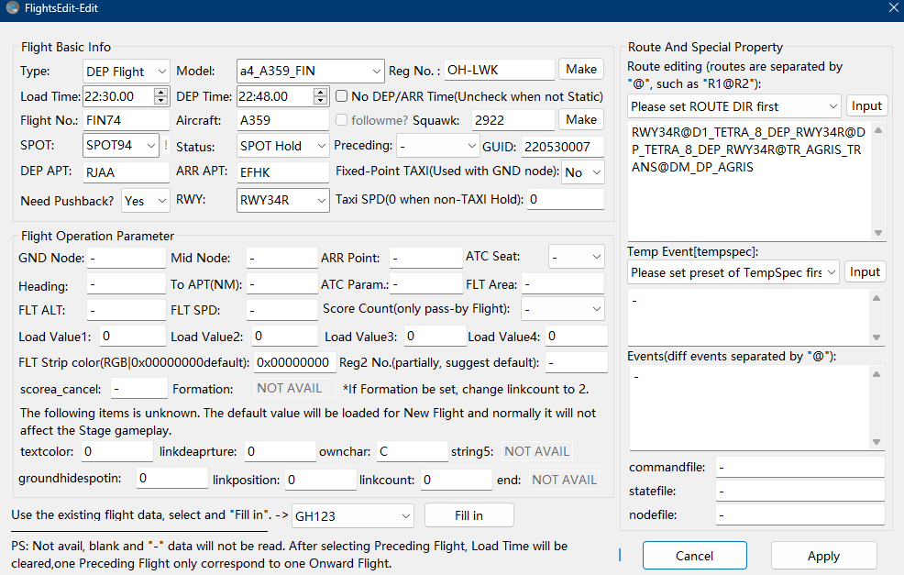The height and width of the screenshot is (575, 904).
Task: Click the FLT Strip color value field
Action: 294,362
